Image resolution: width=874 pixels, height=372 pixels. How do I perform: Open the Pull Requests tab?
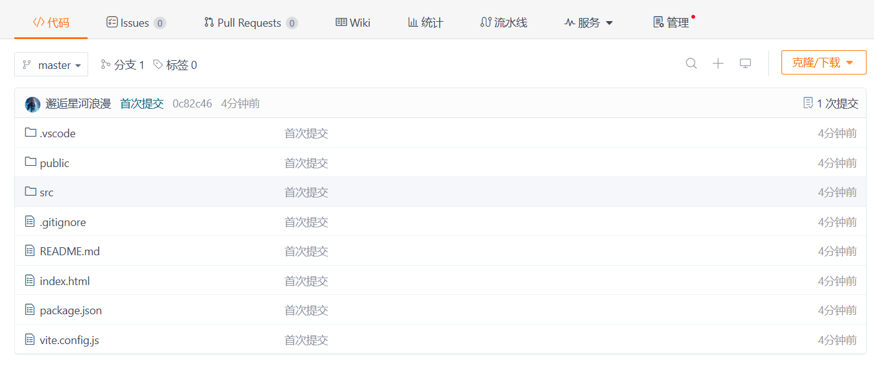click(x=251, y=23)
